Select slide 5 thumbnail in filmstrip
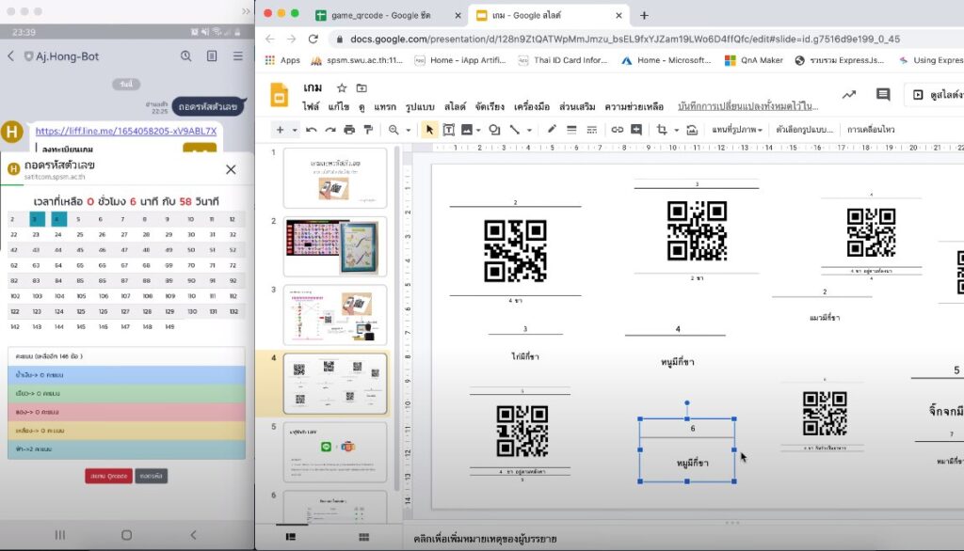The width and height of the screenshot is (964, 551). [335, 452]
